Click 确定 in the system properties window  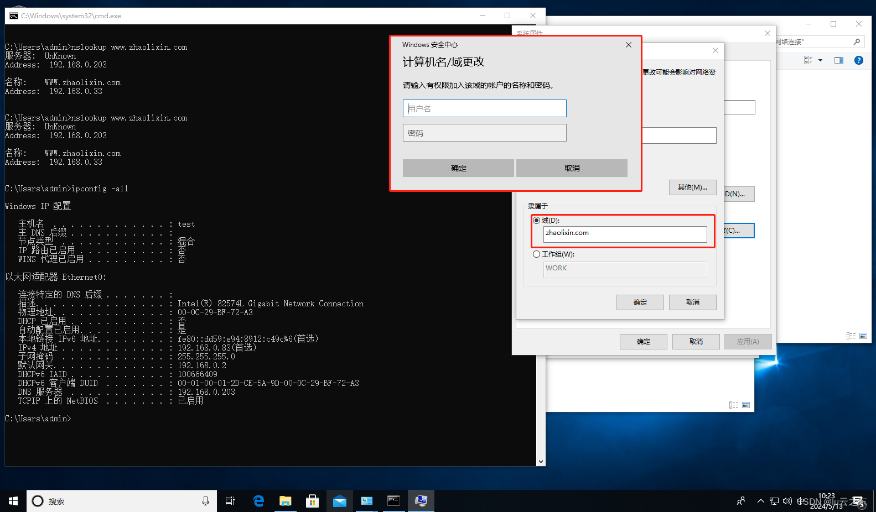(644, 342)
